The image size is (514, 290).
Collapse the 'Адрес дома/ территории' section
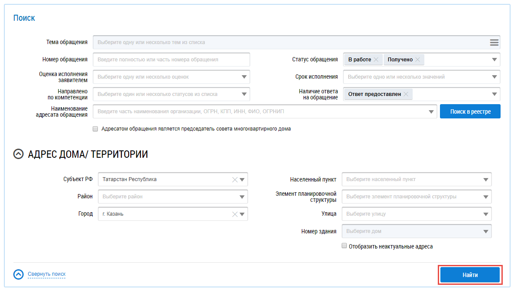tap(18, 154)
